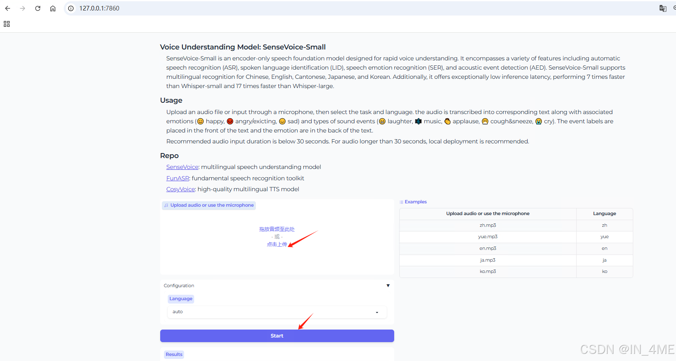Click the yue language cell in examples
Image resolution: width=676 pixels, height=361 pixels.
click(x=604, y=237)
